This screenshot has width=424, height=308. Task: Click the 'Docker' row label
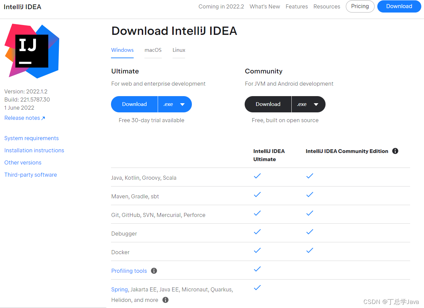pos(120,252)
